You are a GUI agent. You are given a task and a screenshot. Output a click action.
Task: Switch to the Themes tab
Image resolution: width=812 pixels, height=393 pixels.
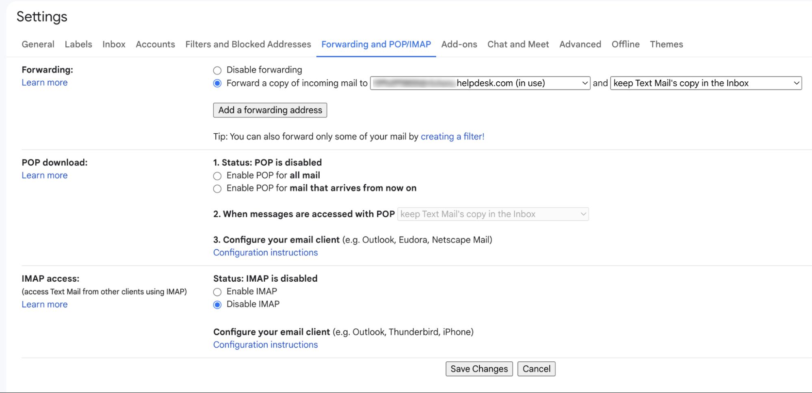pyautogui.click(x=666, y=44)
